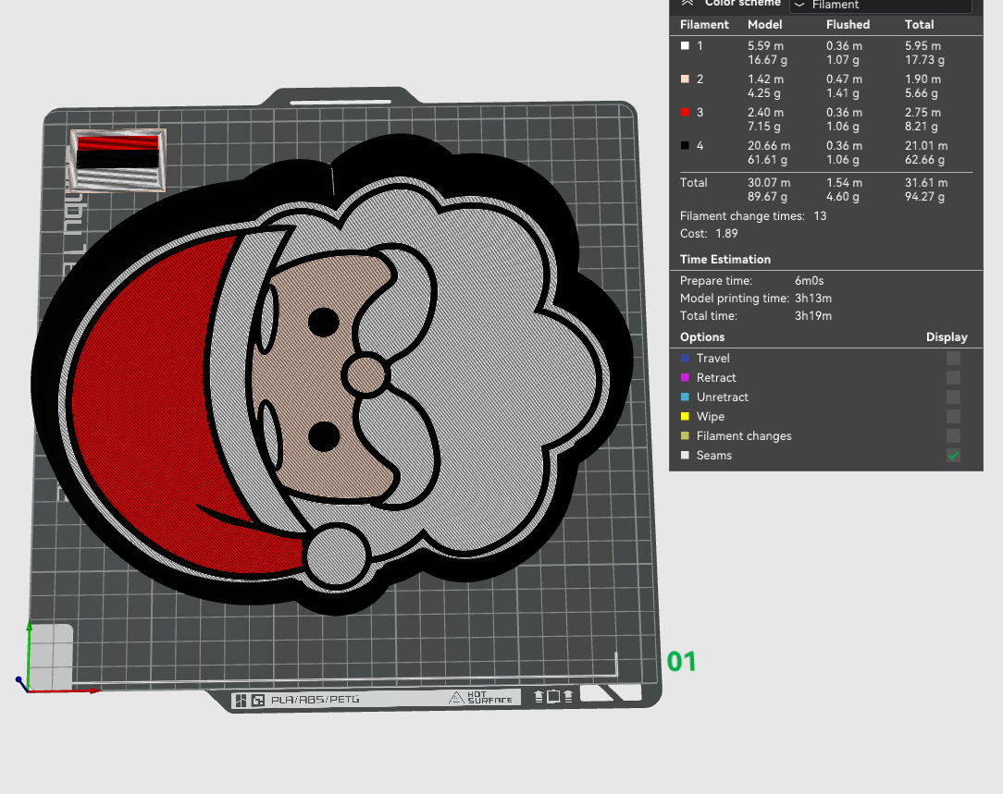Click the grand total 31.61 m value
The height and width of the screenshot is (794, 1003).
[925, 183]
